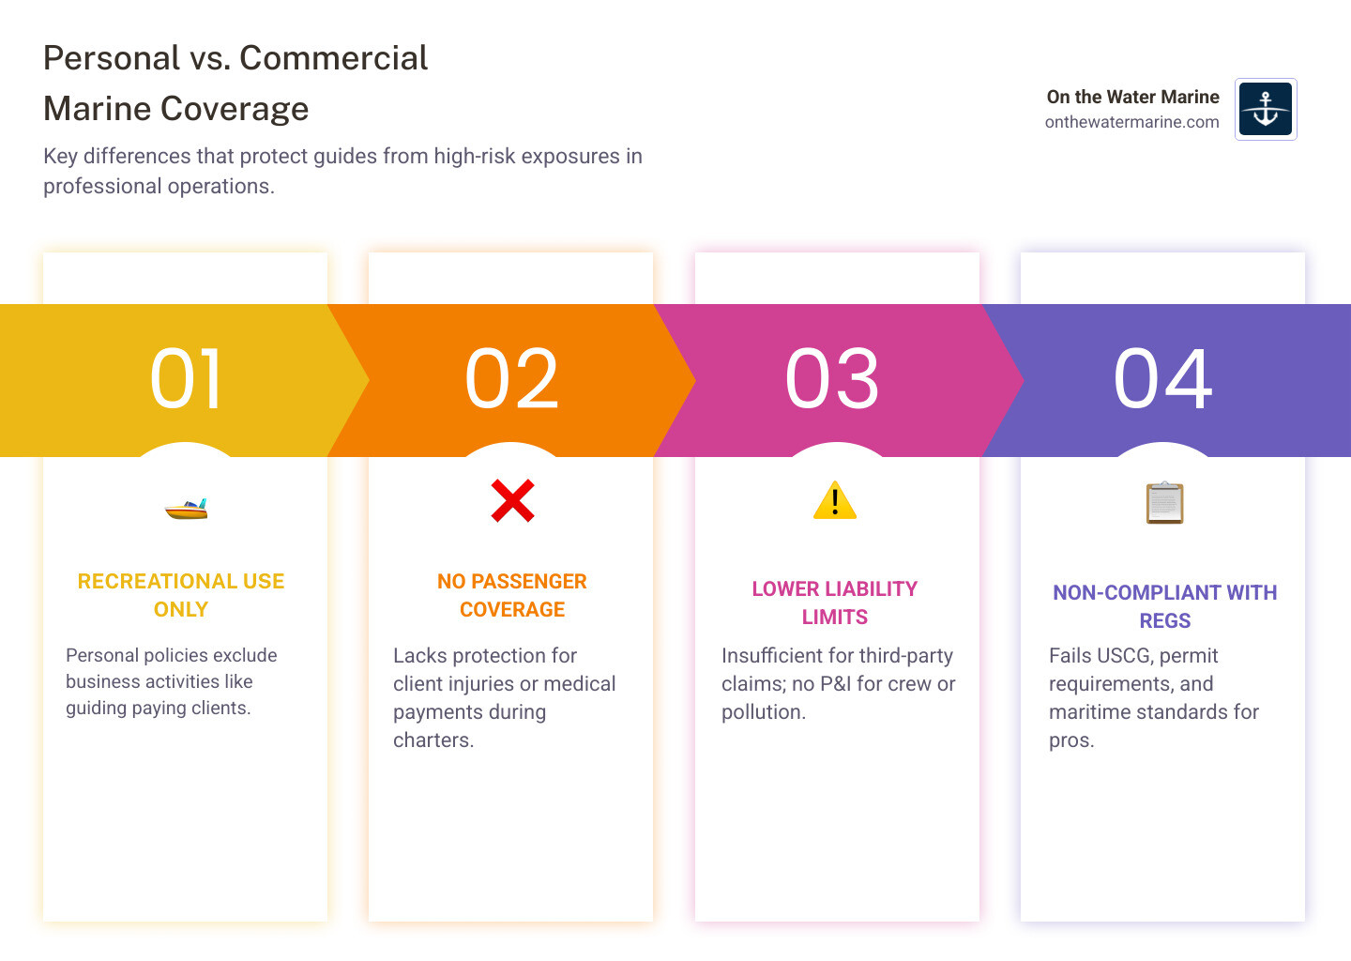Select the pink 03 arrow step
Screen dimensions: 1351x961
[x=833, y=379]
